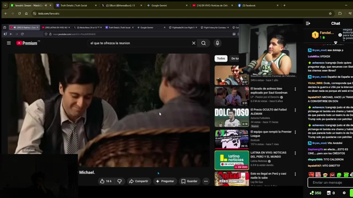Click the Compartir share button

coord(139,181)
